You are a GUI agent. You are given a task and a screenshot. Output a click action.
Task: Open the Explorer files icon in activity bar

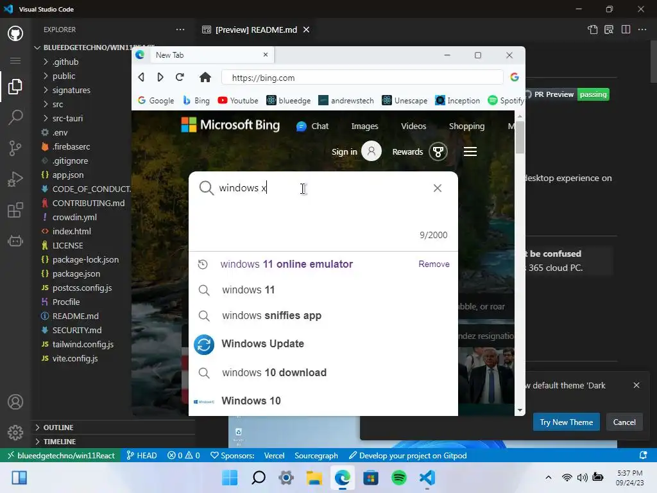(15, 87)
